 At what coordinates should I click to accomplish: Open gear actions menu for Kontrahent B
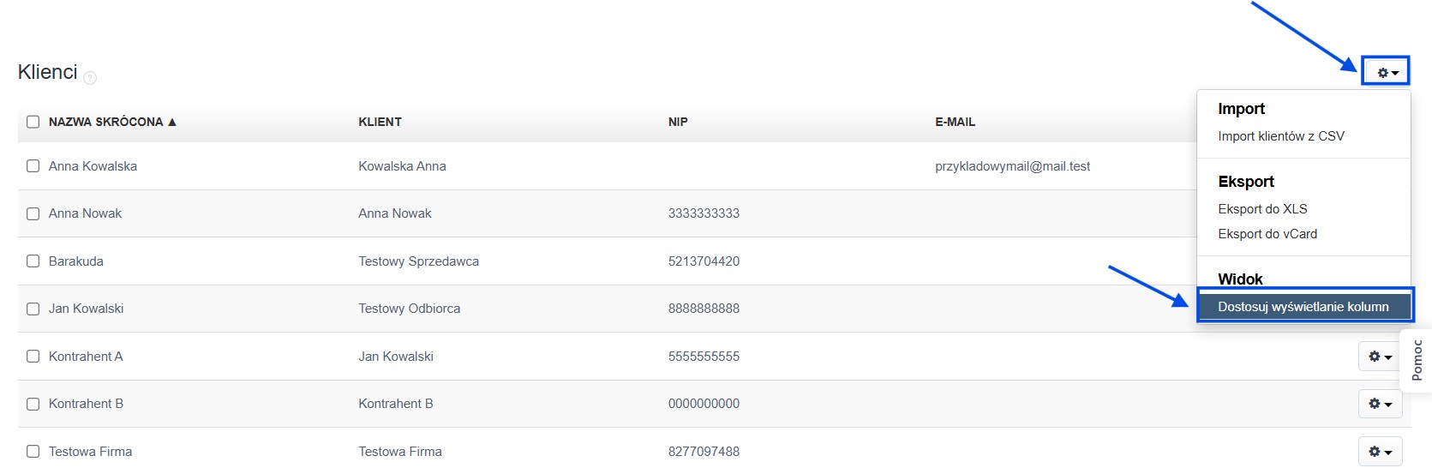1380,404
